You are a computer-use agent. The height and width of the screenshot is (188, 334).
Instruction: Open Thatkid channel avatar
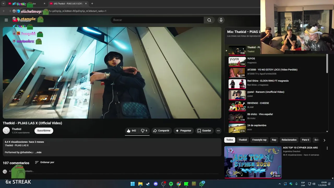click(6, 130)
